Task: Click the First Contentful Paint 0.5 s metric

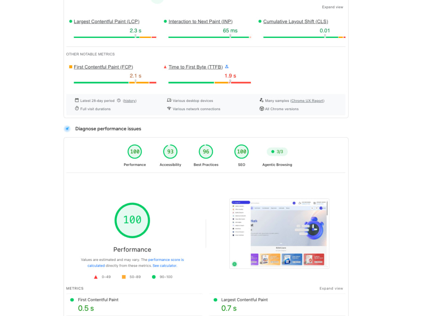Action: pos(134,305)
